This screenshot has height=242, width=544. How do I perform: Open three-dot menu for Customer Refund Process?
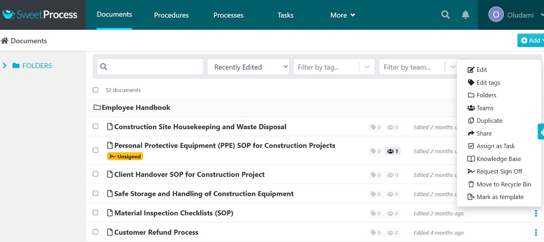536,232
